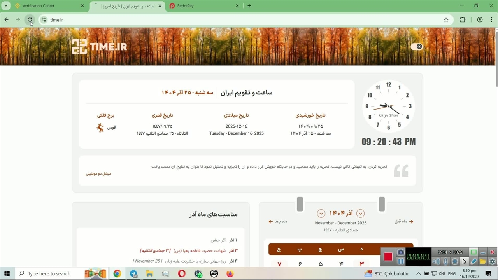Open the browser extensions puzzle icon
The height and width of the screenshot is (280, 498).
pyautogui.click(x=463, y=20)
